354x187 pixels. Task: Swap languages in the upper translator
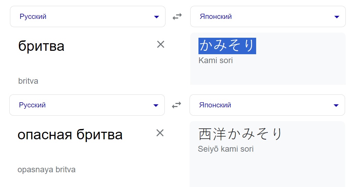pos(177,16)
